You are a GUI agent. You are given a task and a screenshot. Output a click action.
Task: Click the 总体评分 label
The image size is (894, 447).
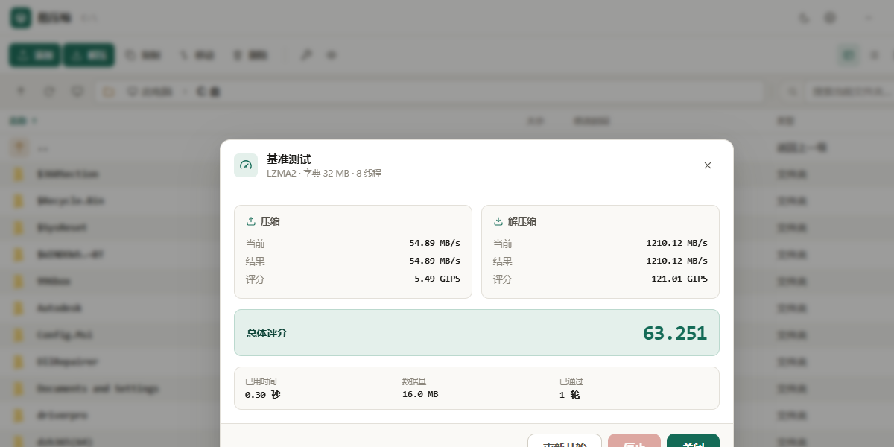pyautogui.click(x=267, y=333)
